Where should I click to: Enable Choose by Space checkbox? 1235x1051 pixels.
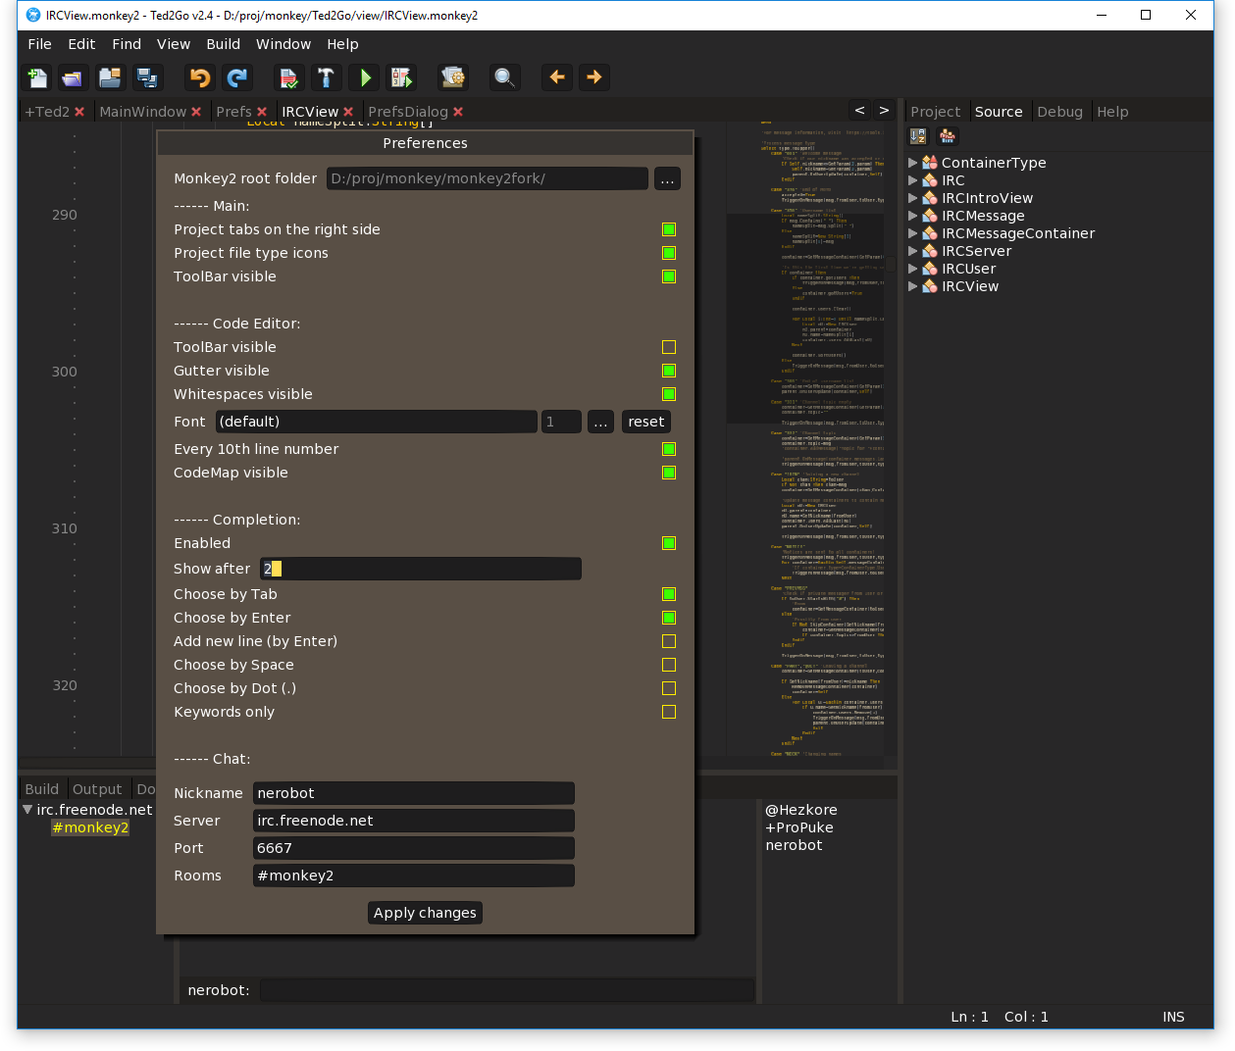click(669, 665)
